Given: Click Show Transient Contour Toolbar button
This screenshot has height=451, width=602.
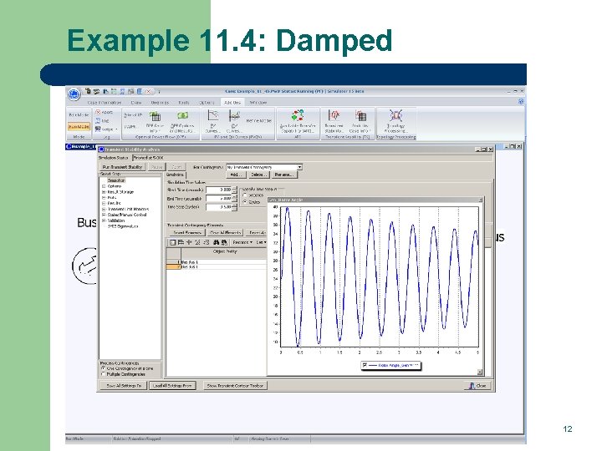Looking at the screenshot, I should point(235,385).
